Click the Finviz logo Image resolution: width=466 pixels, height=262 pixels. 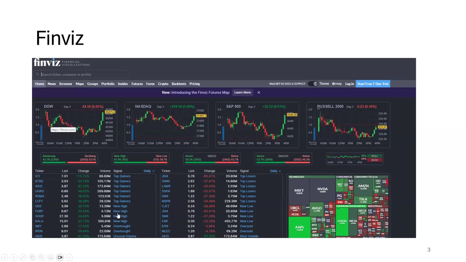point(47,63)
